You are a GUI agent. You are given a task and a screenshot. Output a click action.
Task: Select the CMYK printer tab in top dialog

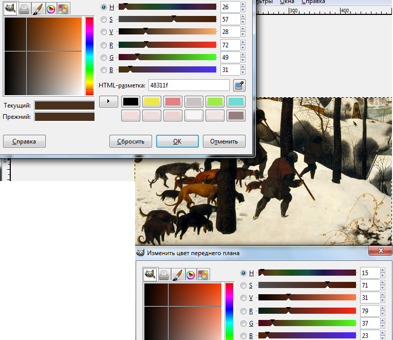click(x=24, y=9)
